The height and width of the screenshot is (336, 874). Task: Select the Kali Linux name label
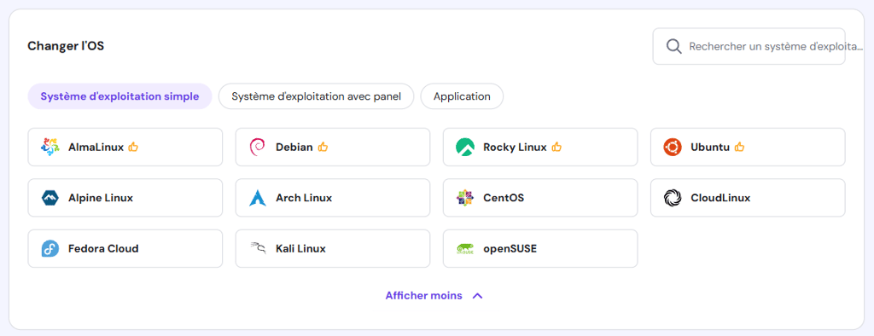pyautogui.click(x=300, y=249)
